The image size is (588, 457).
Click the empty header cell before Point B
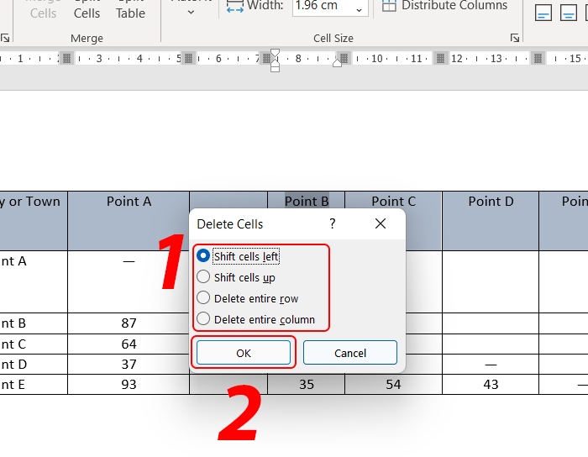tap(228, 201)
